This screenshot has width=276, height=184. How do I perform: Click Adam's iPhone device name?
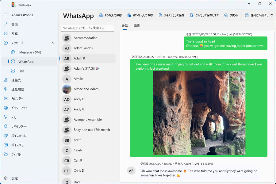pyautogui.click(x=22, y=15)
